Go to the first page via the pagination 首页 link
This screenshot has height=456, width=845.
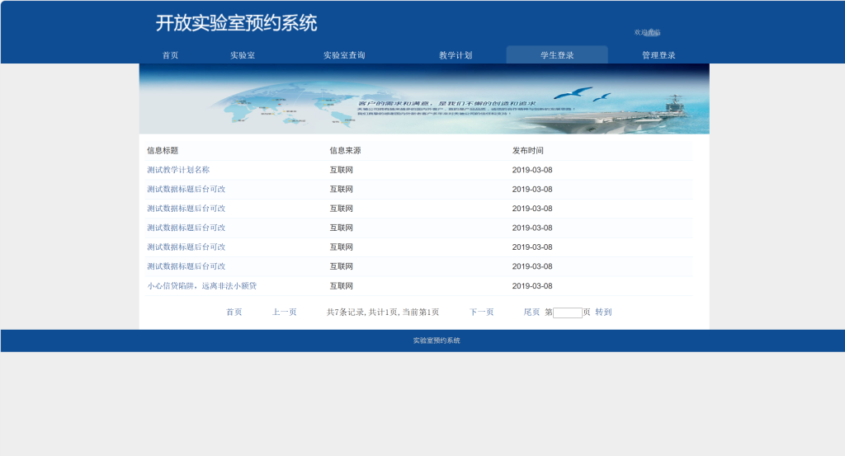pos(234,312)
